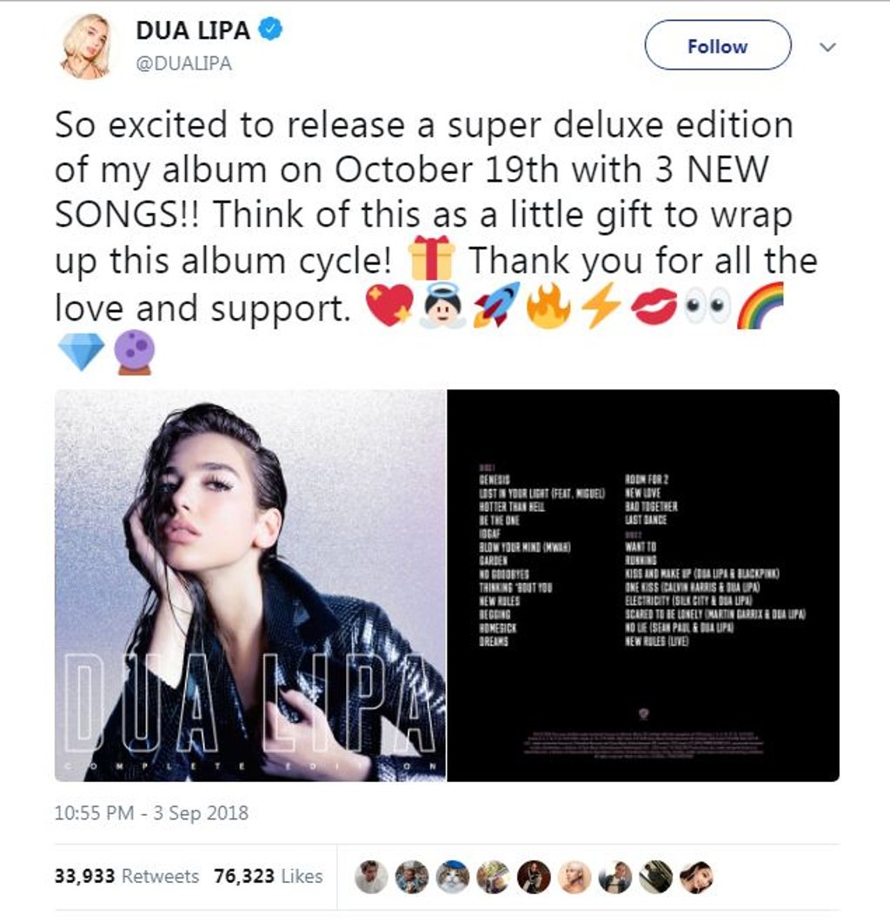Open the black tracklist image
The width and height of the screenshot is (890, 922).
[643, 585]
